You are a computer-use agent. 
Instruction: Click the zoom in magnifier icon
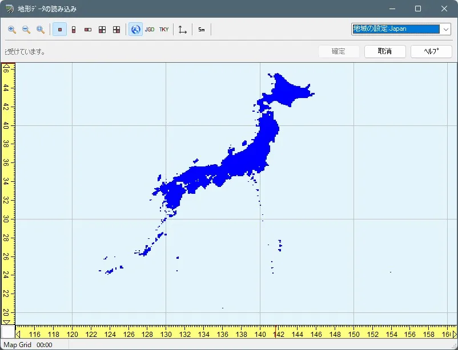[12, 30]
